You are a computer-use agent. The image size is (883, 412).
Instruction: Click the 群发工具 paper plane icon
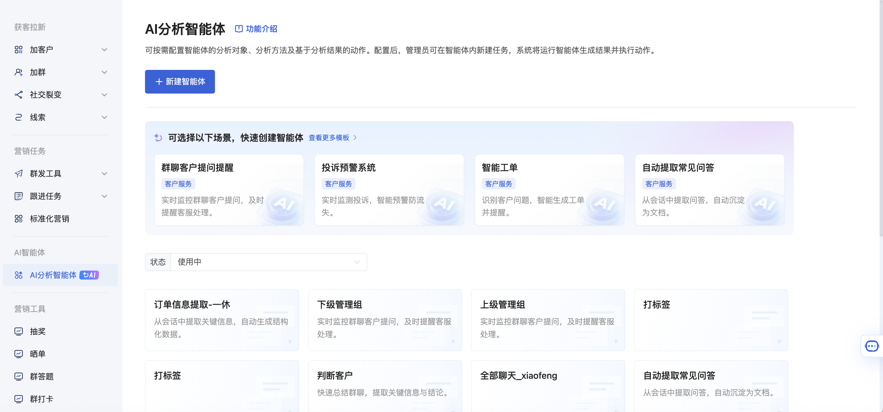19,174
